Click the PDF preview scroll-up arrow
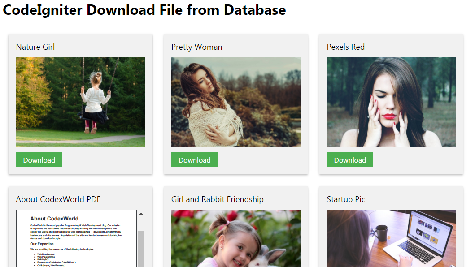 (141, 214)
